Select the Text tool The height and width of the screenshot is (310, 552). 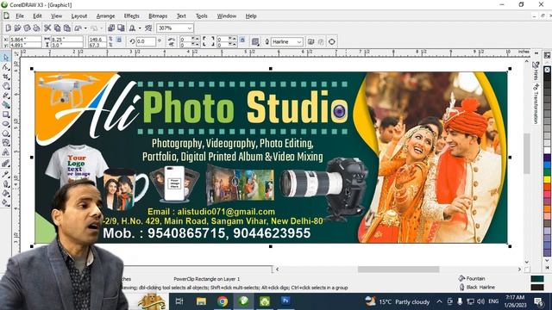pos(6,152)
